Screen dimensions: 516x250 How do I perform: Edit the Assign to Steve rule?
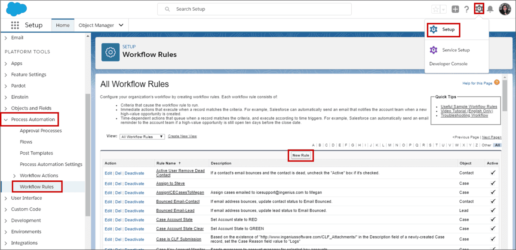(x=108, y=184)
